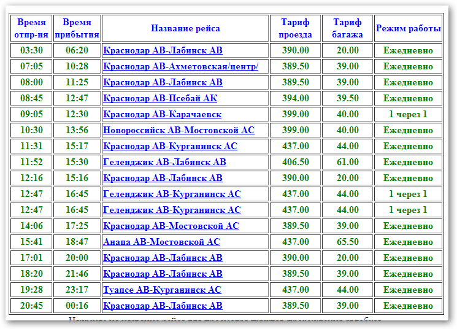Select the 11:25 arrival time cell
Image resolution: width=457 pixels, height=329 pixels.
(x=77, y=82)
